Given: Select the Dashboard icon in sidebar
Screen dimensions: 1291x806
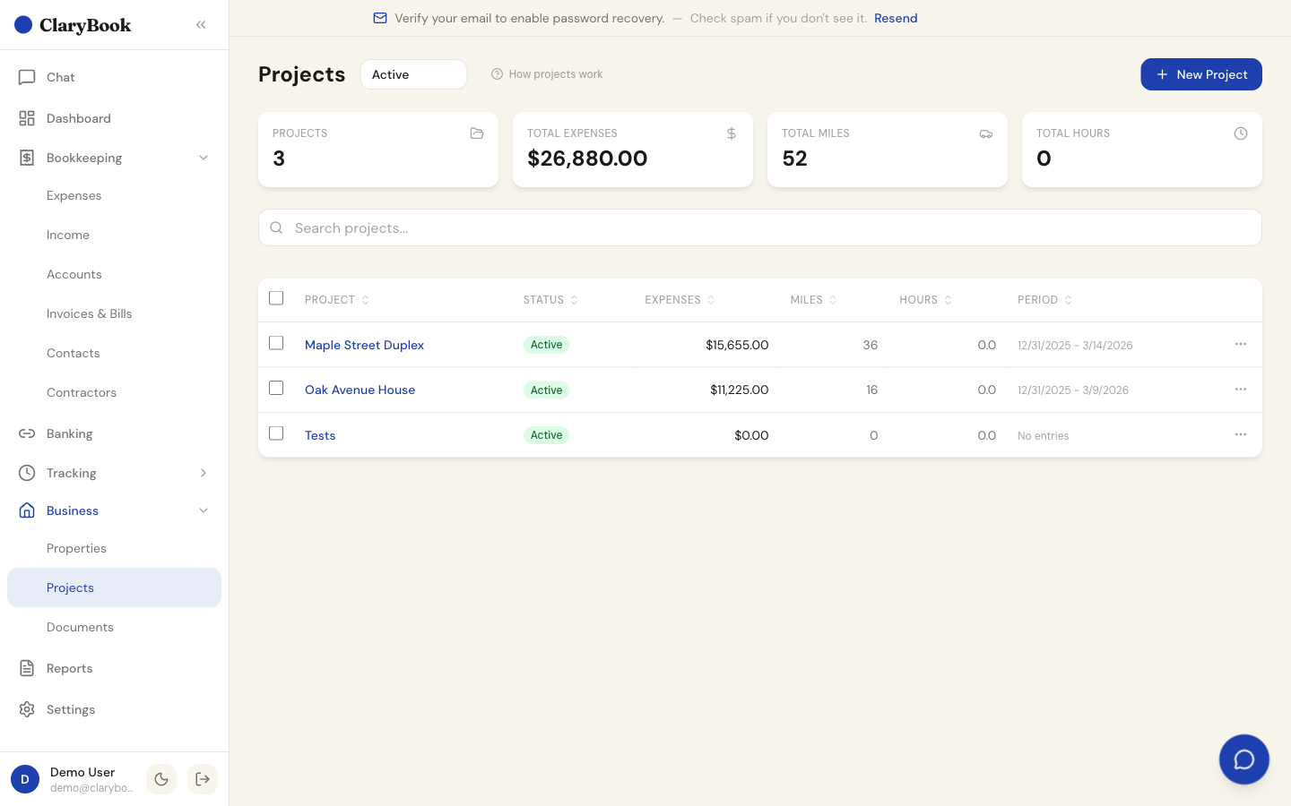Looking at the screenshot, I should pos(28,117).
